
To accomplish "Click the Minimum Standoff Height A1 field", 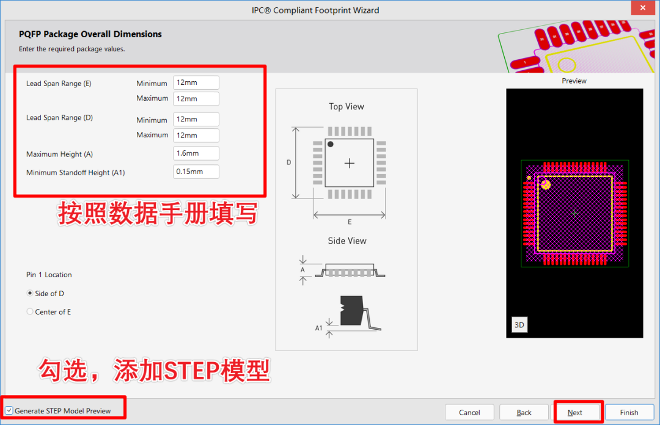I will [195, 172].
